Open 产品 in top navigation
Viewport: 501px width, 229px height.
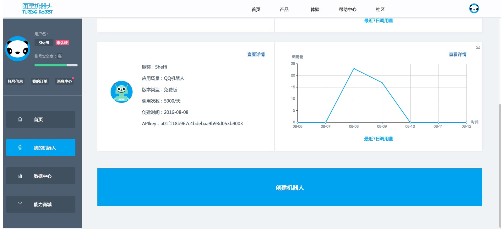[x=284, y=9]
